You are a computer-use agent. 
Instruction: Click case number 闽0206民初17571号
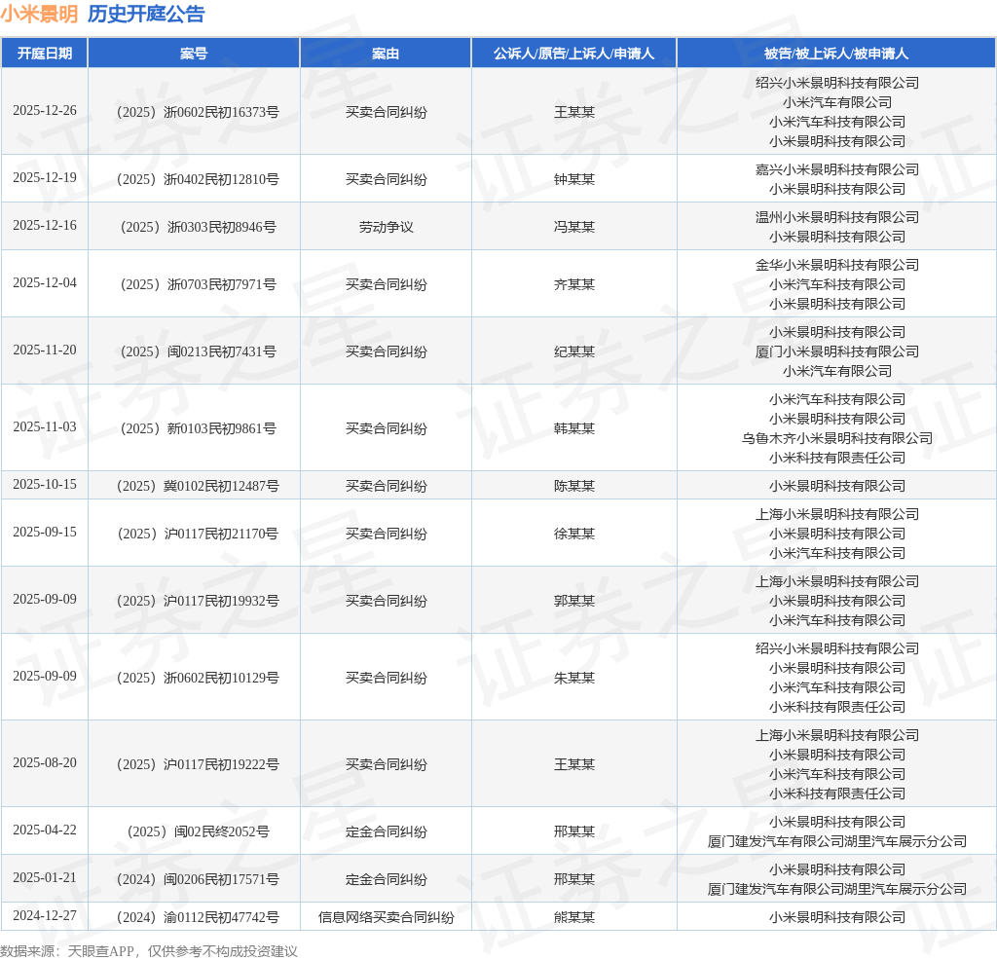click(198, 879)
